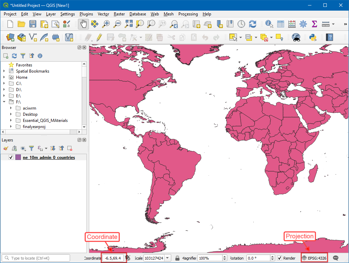The width and height of the screenshot is (349, 263).
Task: Click Save Project floppy disk icon
Action: 32,24
